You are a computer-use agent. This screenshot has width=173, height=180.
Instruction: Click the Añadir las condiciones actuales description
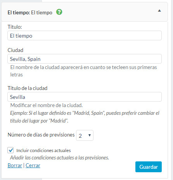59,157
